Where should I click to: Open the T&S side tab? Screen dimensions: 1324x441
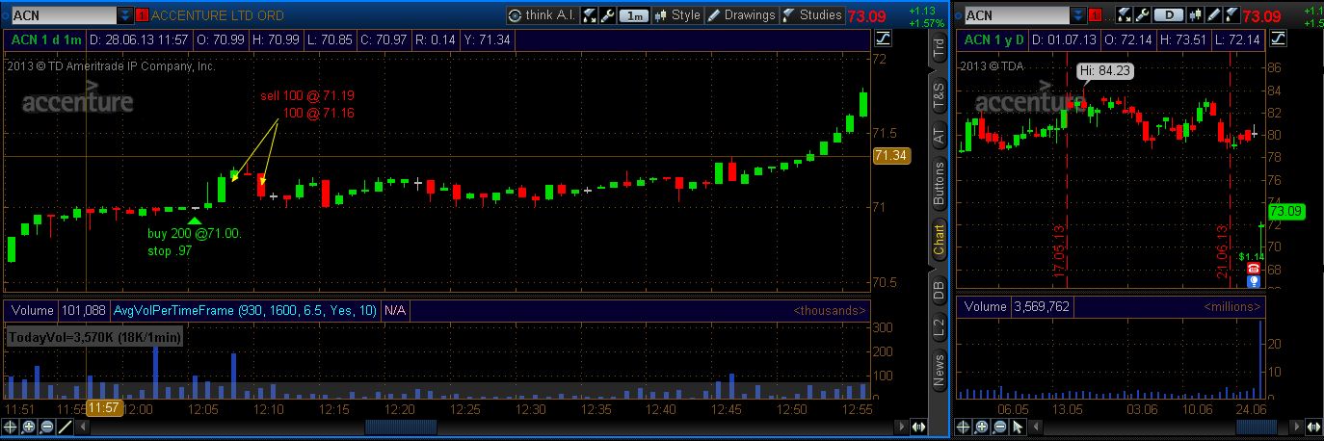939,94
